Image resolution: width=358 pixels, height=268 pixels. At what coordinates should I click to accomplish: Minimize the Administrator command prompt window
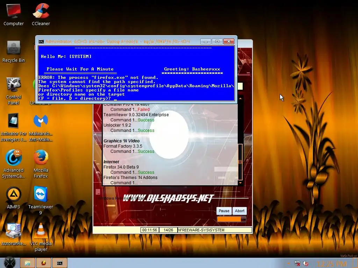click(206, 42)
